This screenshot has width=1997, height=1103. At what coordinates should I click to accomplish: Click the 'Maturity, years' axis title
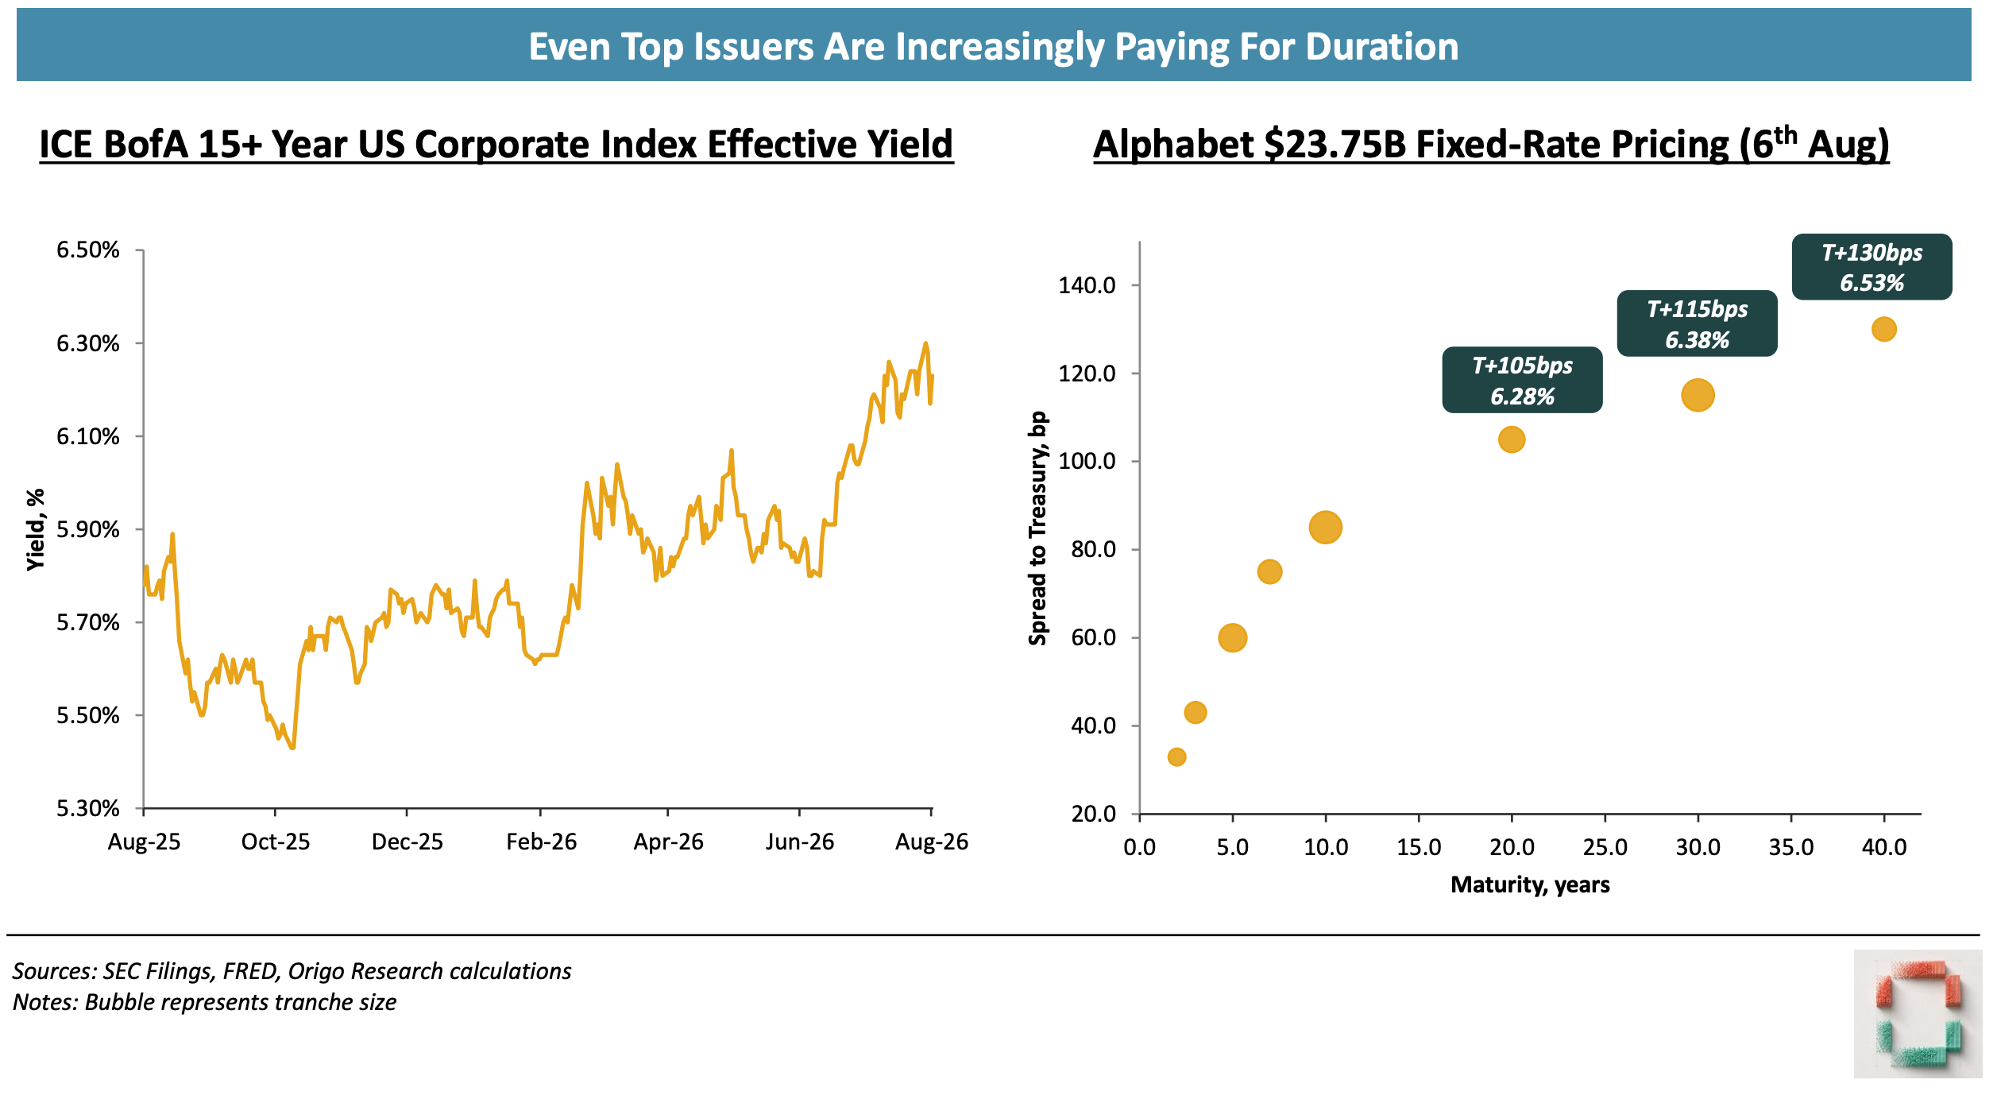pos(1530,885)
